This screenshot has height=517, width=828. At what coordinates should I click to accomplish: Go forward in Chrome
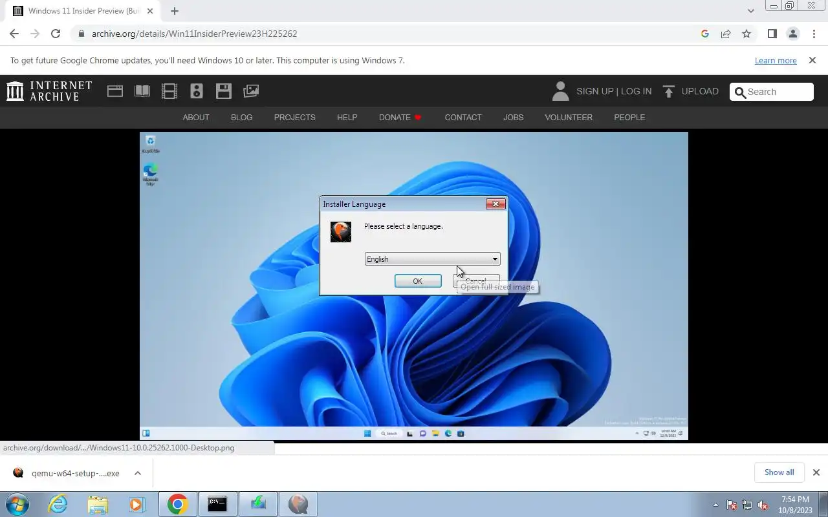point(35,34)
